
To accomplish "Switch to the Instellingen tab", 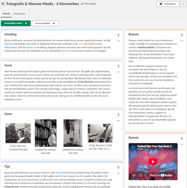I will click(19, 14).
